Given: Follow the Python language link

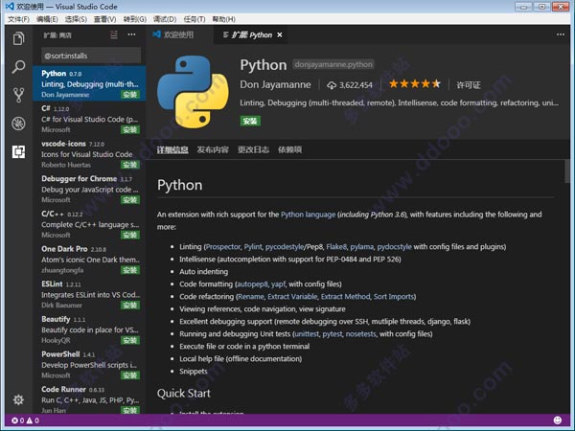Looking at the screenshot, I should point(308,215).
